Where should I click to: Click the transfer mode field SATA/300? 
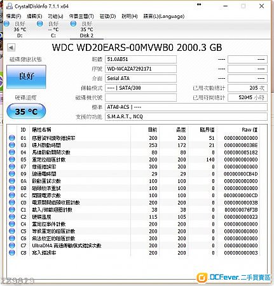point(140,88)
